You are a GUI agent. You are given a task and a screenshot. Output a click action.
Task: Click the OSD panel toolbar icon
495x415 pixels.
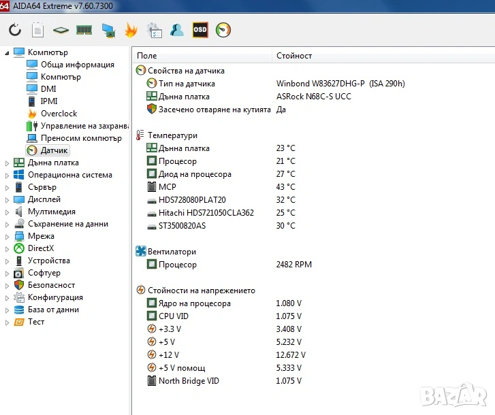pyautogui.click(x=200, y=30)
